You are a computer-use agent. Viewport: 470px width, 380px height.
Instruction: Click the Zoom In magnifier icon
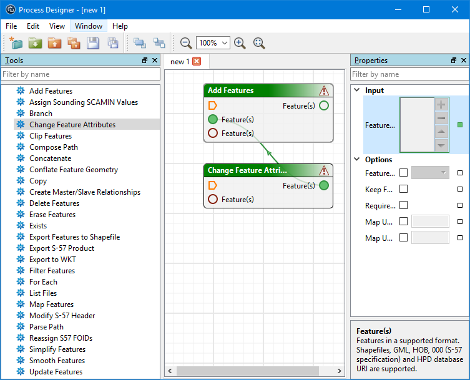coord(240,43)
